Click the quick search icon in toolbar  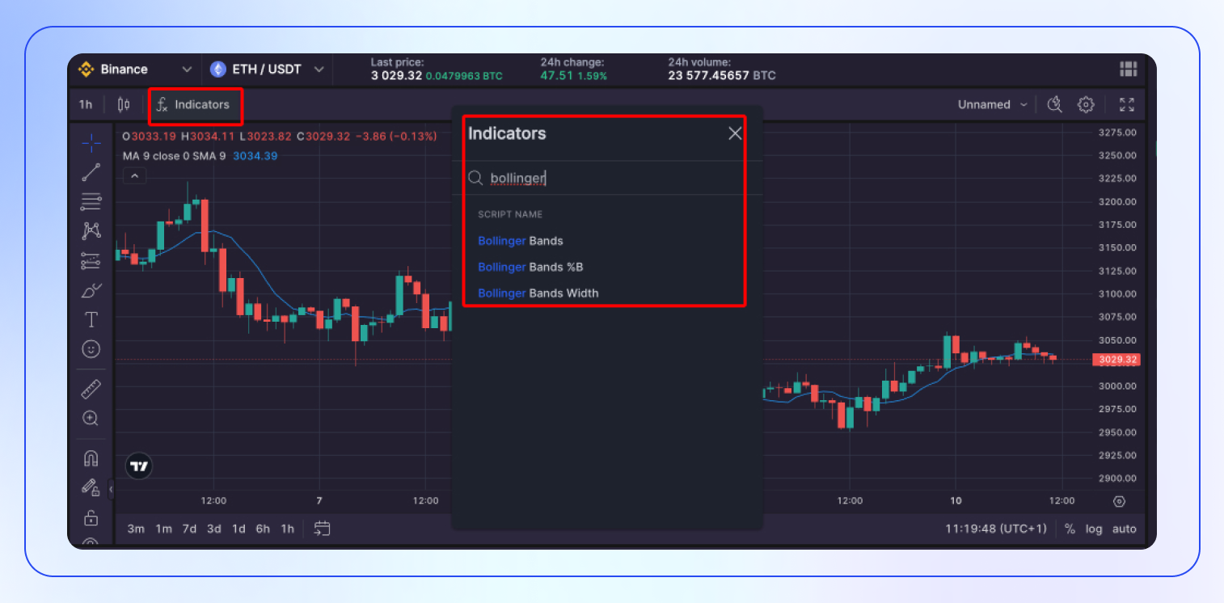coord(1054,104)
